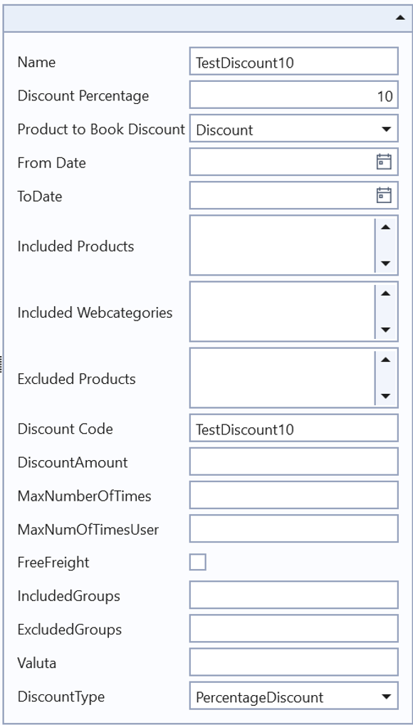Click down arrow in Included Products list
This screenshot has height=725, width=413.
[x=386, y=264]
